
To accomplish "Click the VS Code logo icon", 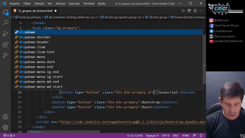I will [4, 3].
